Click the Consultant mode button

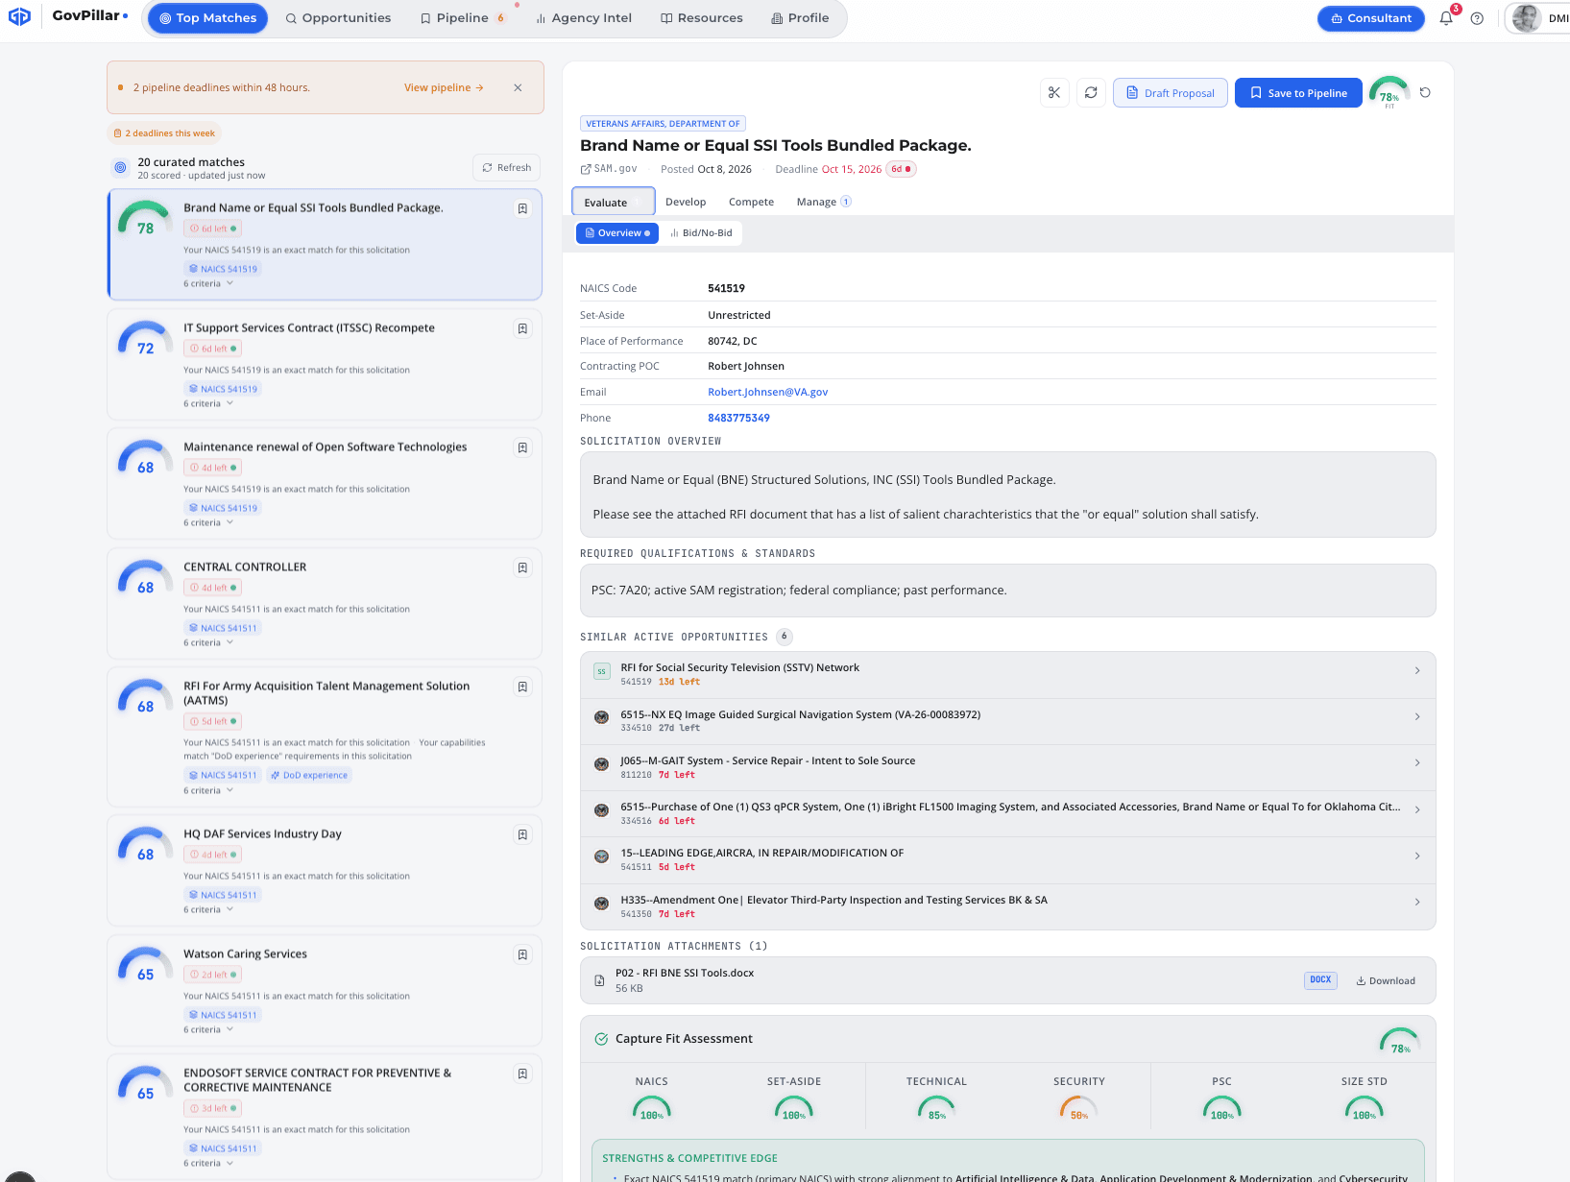coord(1370,18)
